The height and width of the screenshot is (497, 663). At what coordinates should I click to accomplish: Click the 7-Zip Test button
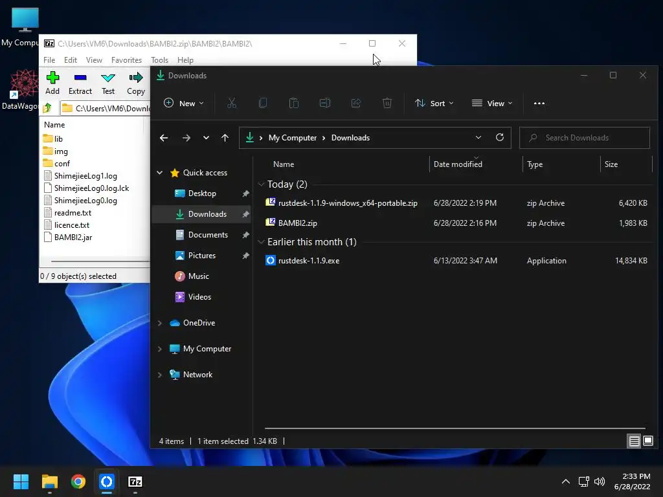coord(108,83)
